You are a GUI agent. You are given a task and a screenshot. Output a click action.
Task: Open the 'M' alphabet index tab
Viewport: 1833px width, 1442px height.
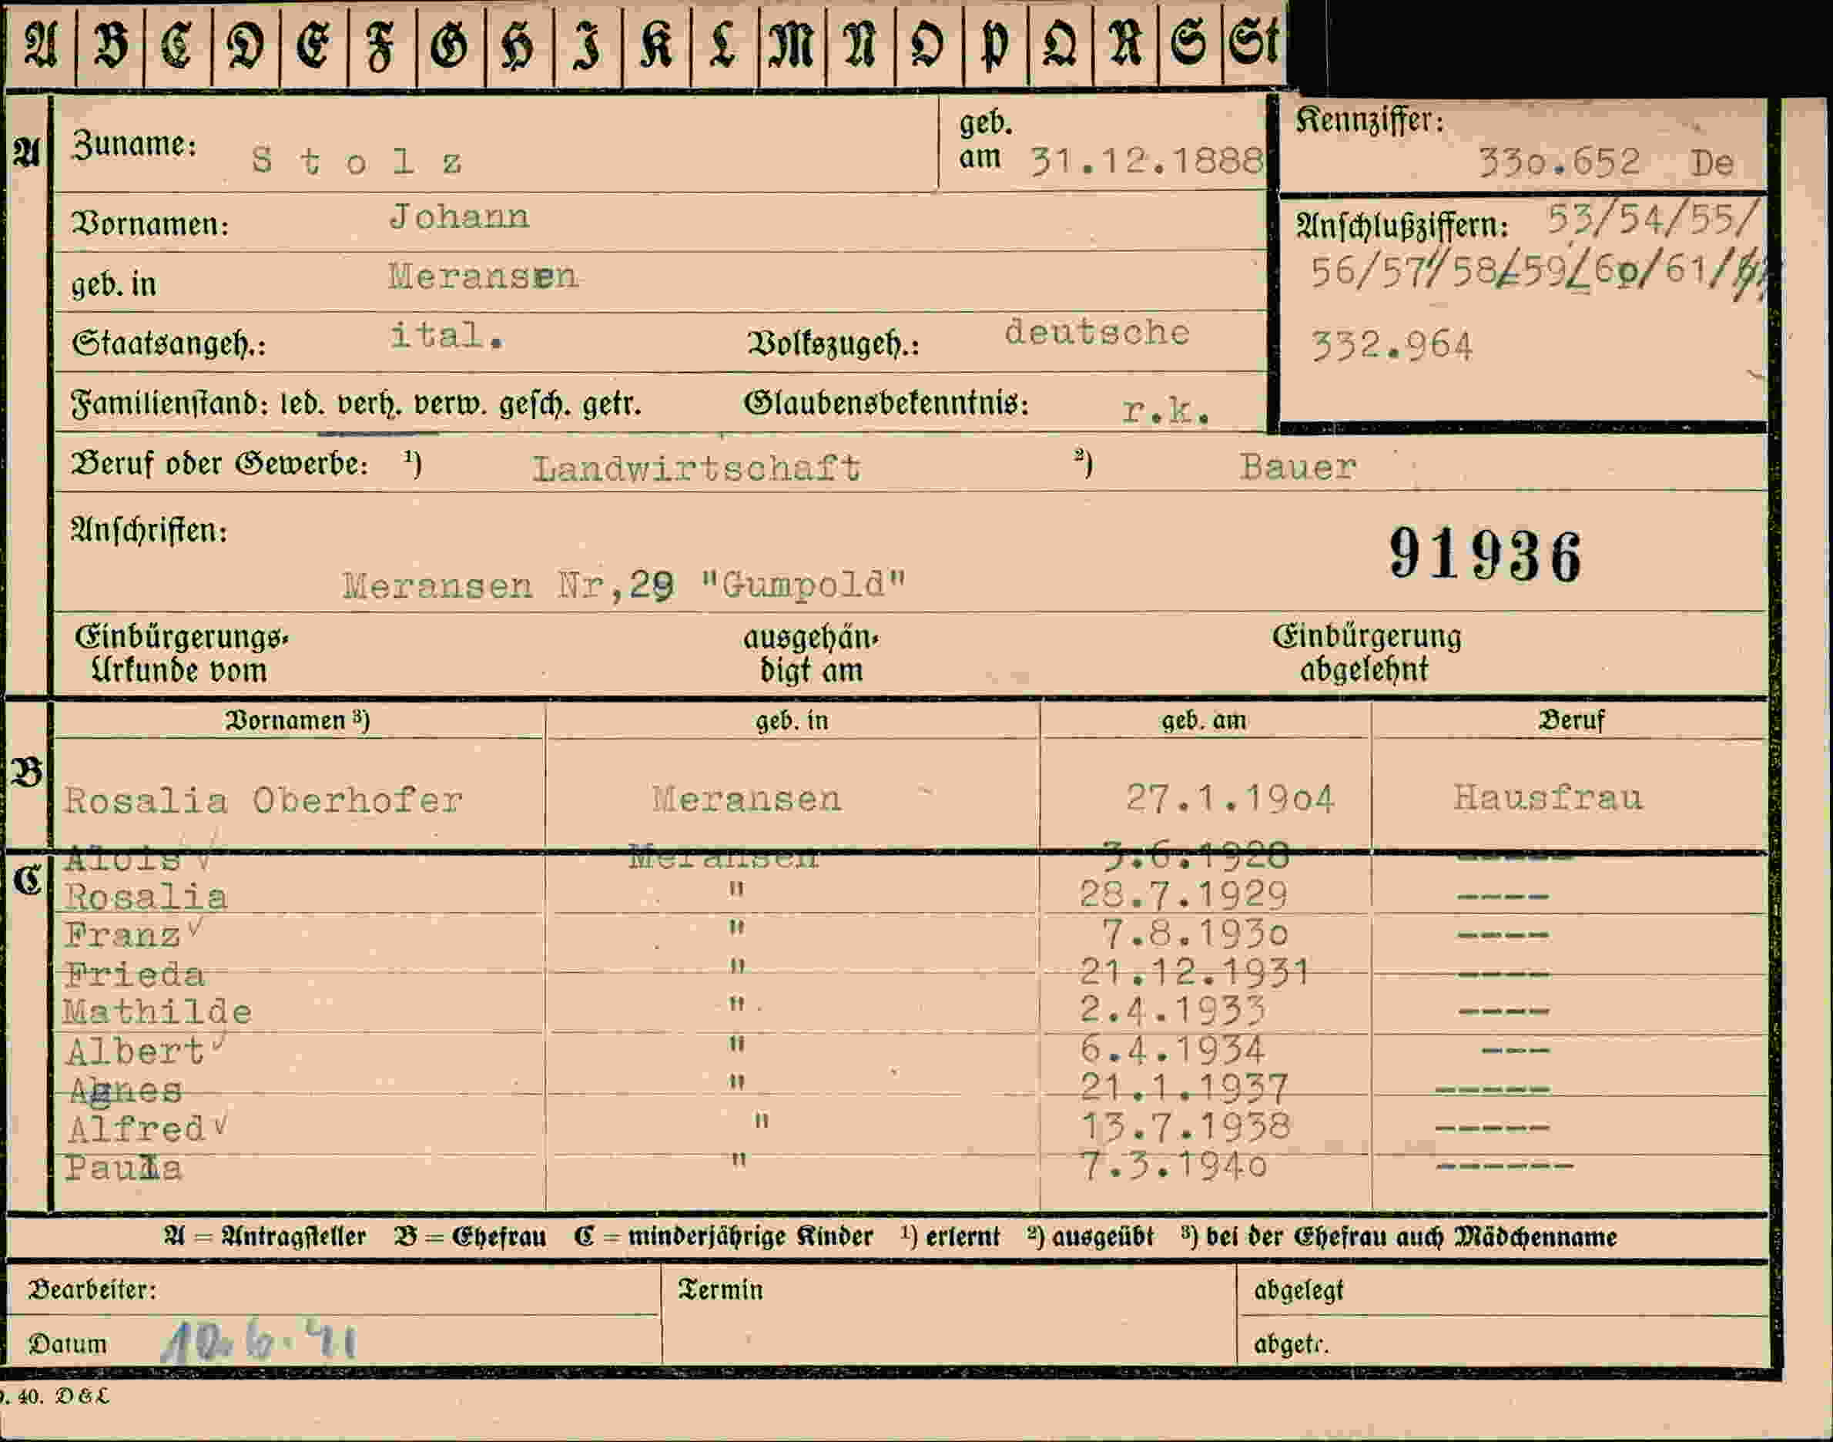point(792,44)
